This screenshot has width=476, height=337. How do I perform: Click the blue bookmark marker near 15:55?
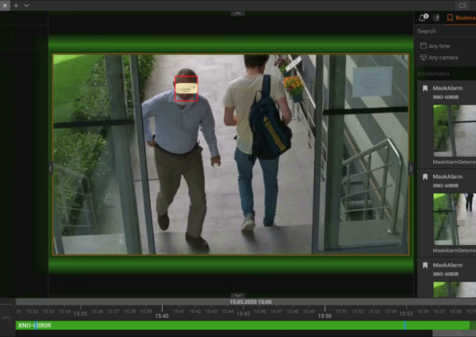pyautogui.click(x=405, y=325)
